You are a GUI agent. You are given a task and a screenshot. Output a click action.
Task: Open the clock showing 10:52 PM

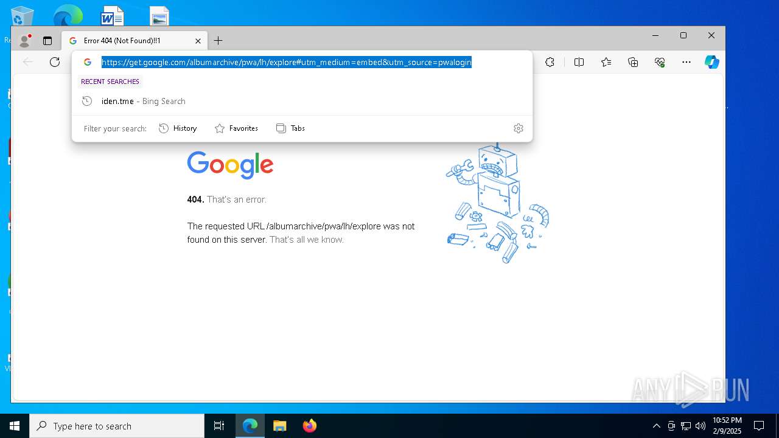pyautogui.click(x=727, y=426)
